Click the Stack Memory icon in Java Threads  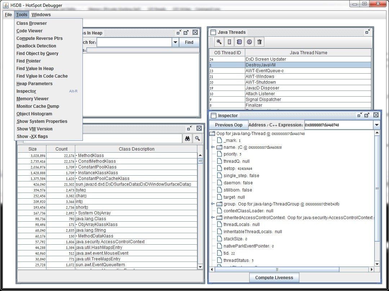click(229, 42)
